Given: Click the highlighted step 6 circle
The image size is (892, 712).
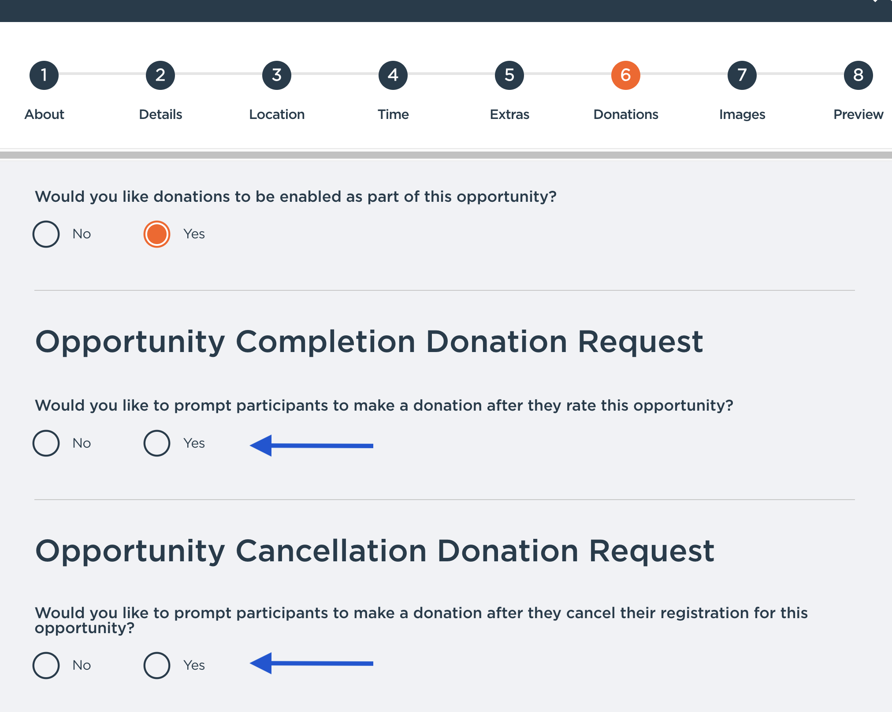Looking at the screenshot, I should tap(626, 75).
